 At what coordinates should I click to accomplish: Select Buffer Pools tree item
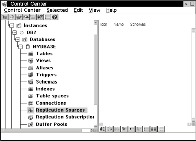[51, 124]
